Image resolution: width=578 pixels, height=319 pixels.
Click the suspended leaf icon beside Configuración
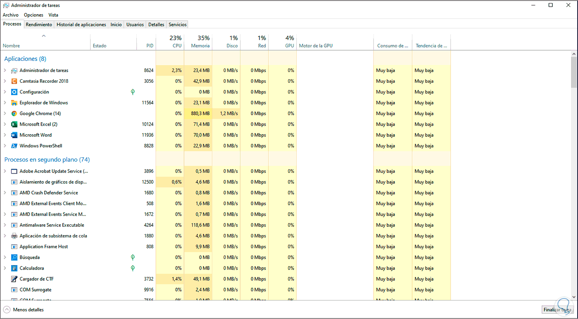pos(133,92)
